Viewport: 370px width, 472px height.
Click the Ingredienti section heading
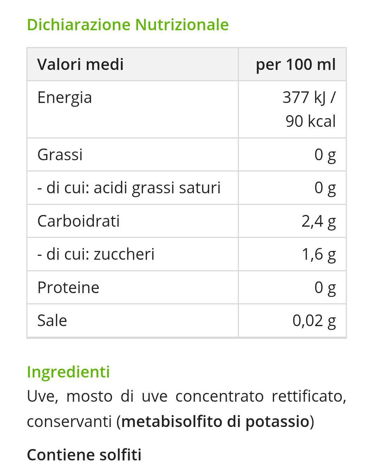(x=69, y=372)
